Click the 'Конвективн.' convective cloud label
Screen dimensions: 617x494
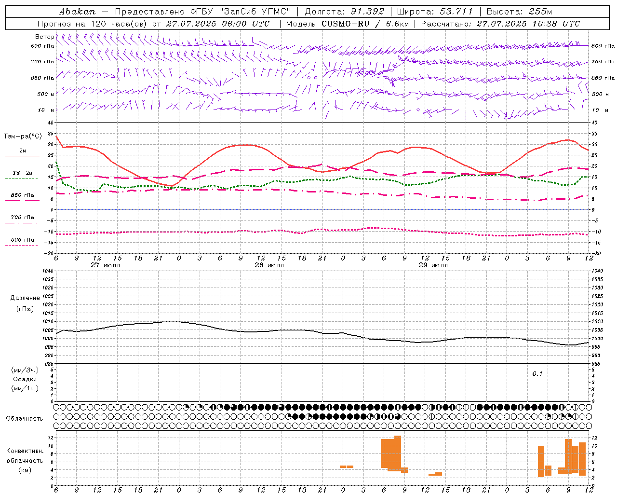[25, 451]
